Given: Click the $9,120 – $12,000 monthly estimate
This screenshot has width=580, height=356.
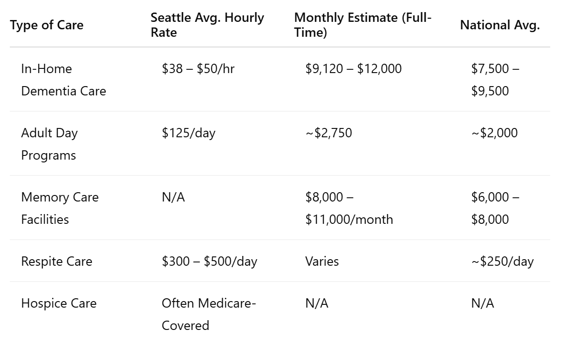Looking at the screenshot, I should (x=353, y=69).
